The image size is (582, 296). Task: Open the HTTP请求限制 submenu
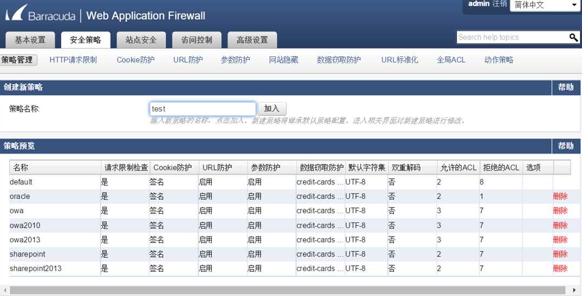73,60
